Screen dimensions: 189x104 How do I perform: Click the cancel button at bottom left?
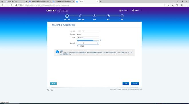53,83
